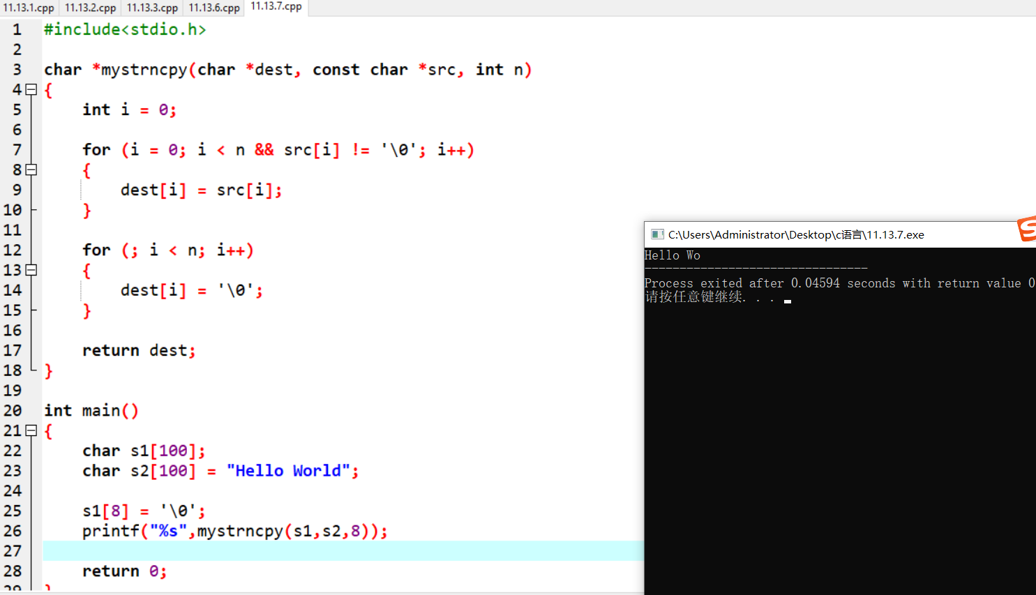Click line number 26 in the gutter
The image size is (1036, 595).
(13, 531)
